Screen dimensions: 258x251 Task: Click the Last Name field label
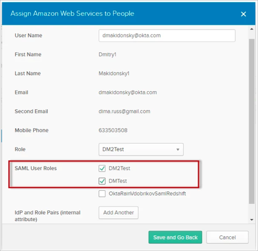(28, 73)
